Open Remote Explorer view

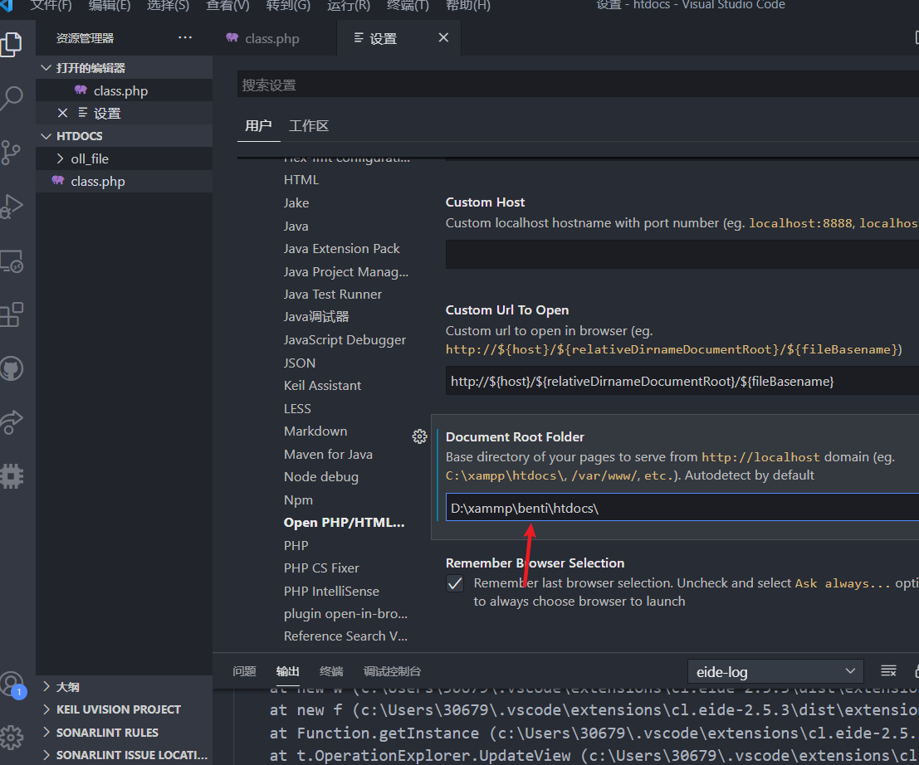(x=12, y=261)
